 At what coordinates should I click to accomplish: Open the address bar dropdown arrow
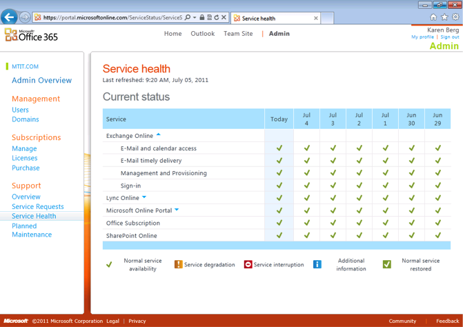(195, 17)
